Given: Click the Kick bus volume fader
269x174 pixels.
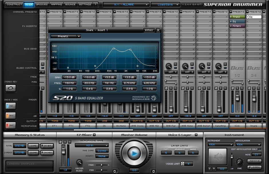Looking at the screenshot, I should pos(237,98).
